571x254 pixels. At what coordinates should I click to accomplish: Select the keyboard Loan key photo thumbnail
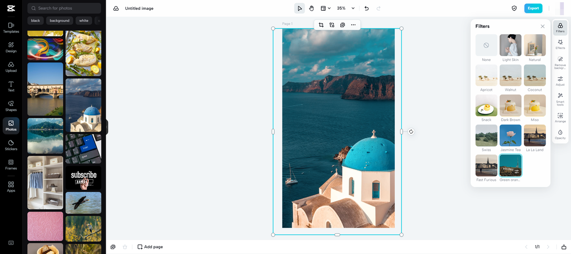pyautogui.click(x=83, y=149)
